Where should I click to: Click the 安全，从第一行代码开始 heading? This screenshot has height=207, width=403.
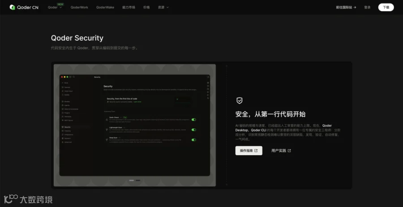click(x=270, y=114)
